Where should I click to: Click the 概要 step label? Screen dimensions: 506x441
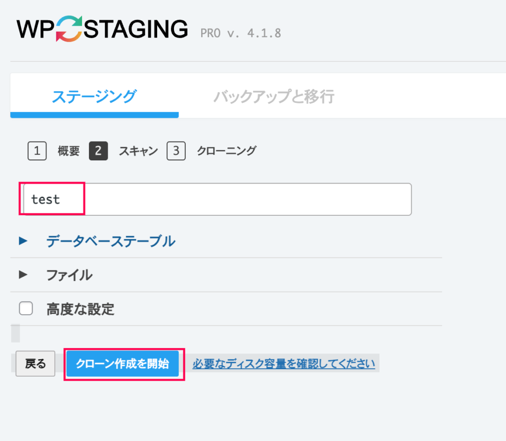(x=69, y=151)
